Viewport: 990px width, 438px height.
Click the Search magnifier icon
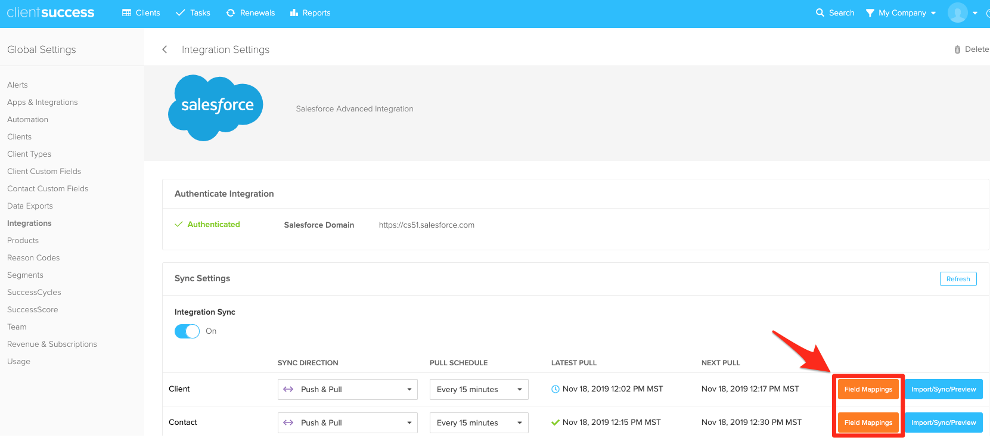(x=820, y=13)
